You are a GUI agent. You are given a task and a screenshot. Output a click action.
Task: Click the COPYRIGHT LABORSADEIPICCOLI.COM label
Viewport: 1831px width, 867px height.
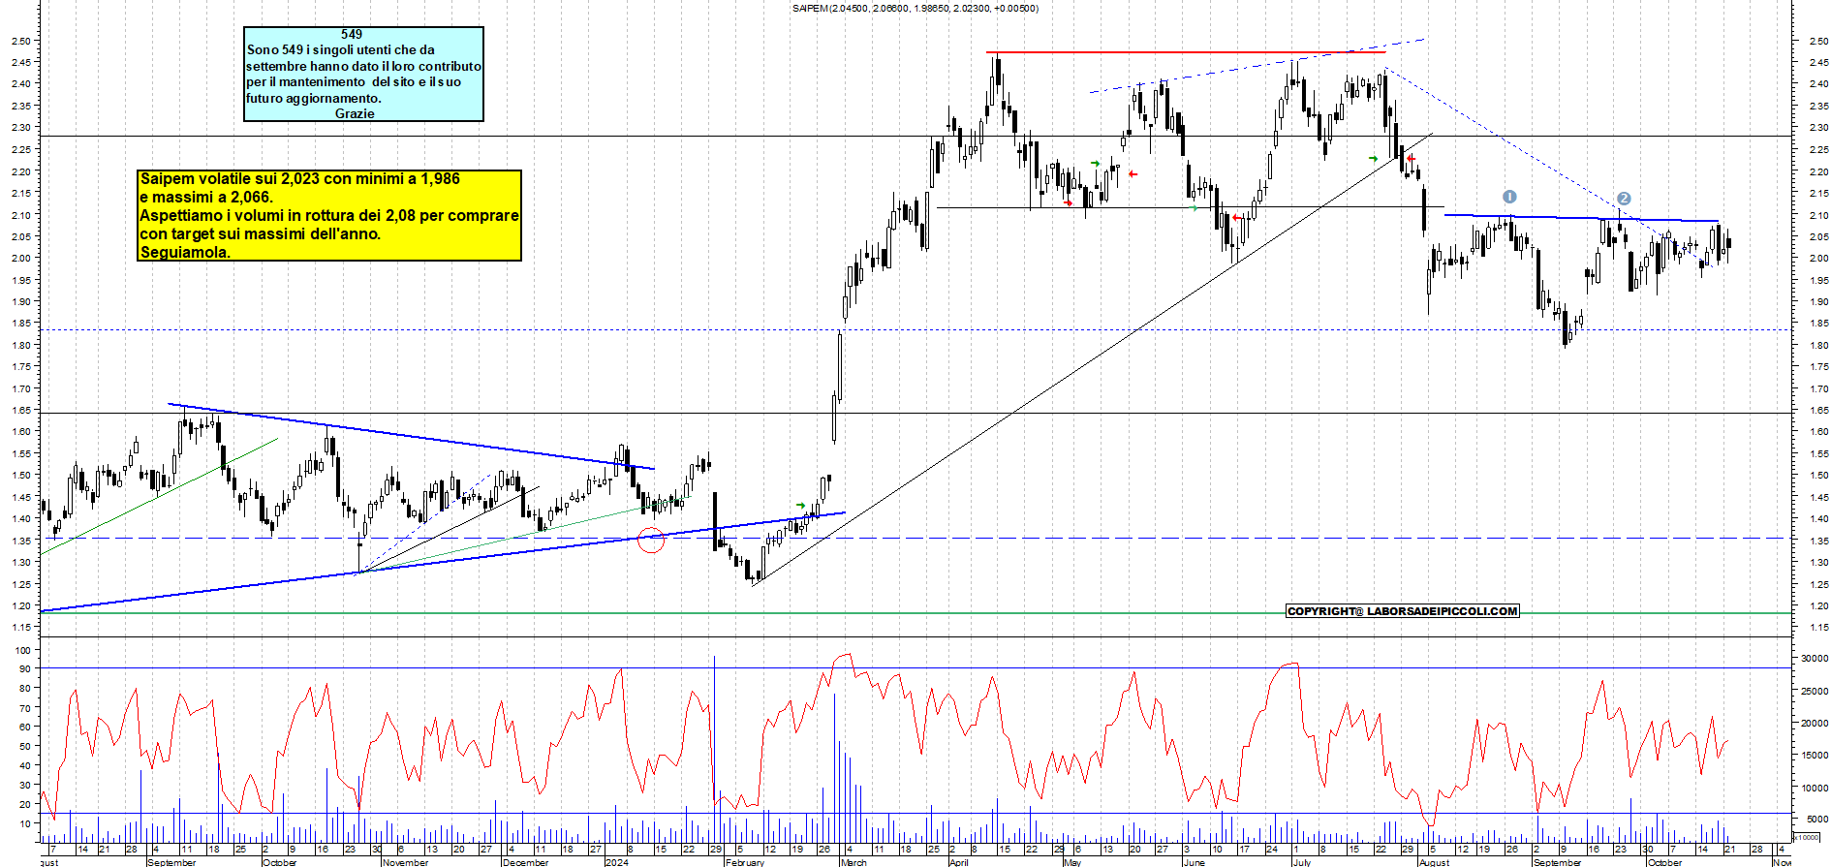(x=1403, y=611)
